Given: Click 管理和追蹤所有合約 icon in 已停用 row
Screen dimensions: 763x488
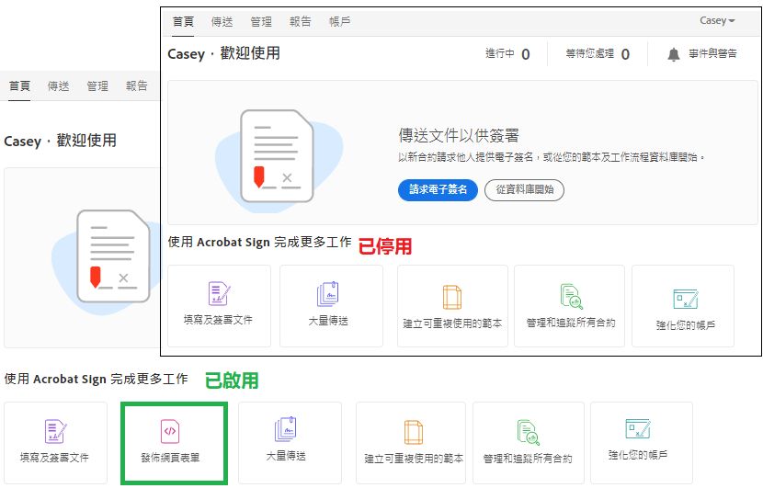Looking at the screenshot, I should coord(571,296).
